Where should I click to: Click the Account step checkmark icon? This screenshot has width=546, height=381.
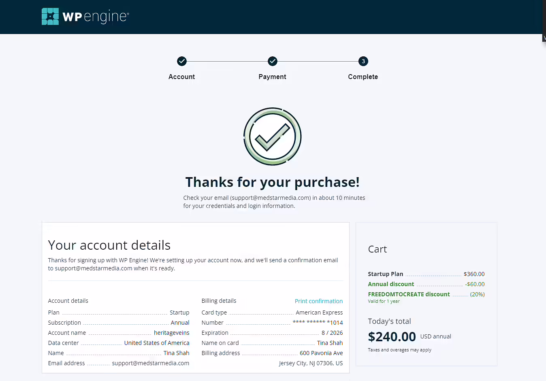click(182, 61)
